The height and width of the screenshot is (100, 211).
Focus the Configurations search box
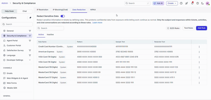click(x=17, y=24)
